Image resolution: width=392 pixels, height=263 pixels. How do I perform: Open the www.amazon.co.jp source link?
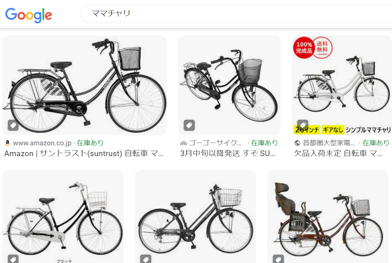point(42,143)
